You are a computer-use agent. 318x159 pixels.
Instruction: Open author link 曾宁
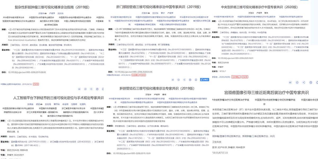click(x=163, y=13)
